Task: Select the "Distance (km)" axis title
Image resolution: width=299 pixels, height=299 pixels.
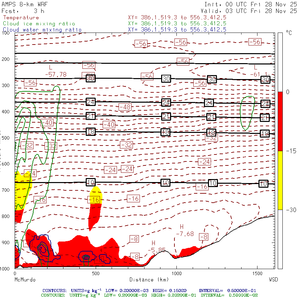Action: coord(149,279)
